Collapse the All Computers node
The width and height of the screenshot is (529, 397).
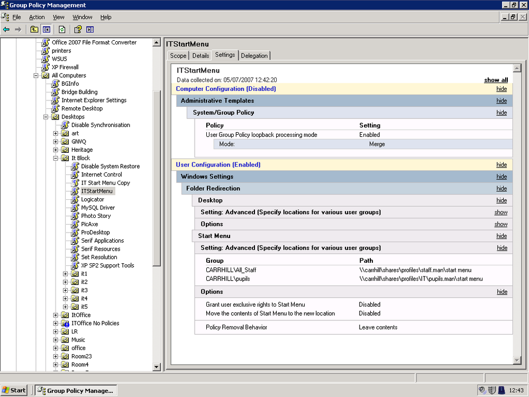36,76
